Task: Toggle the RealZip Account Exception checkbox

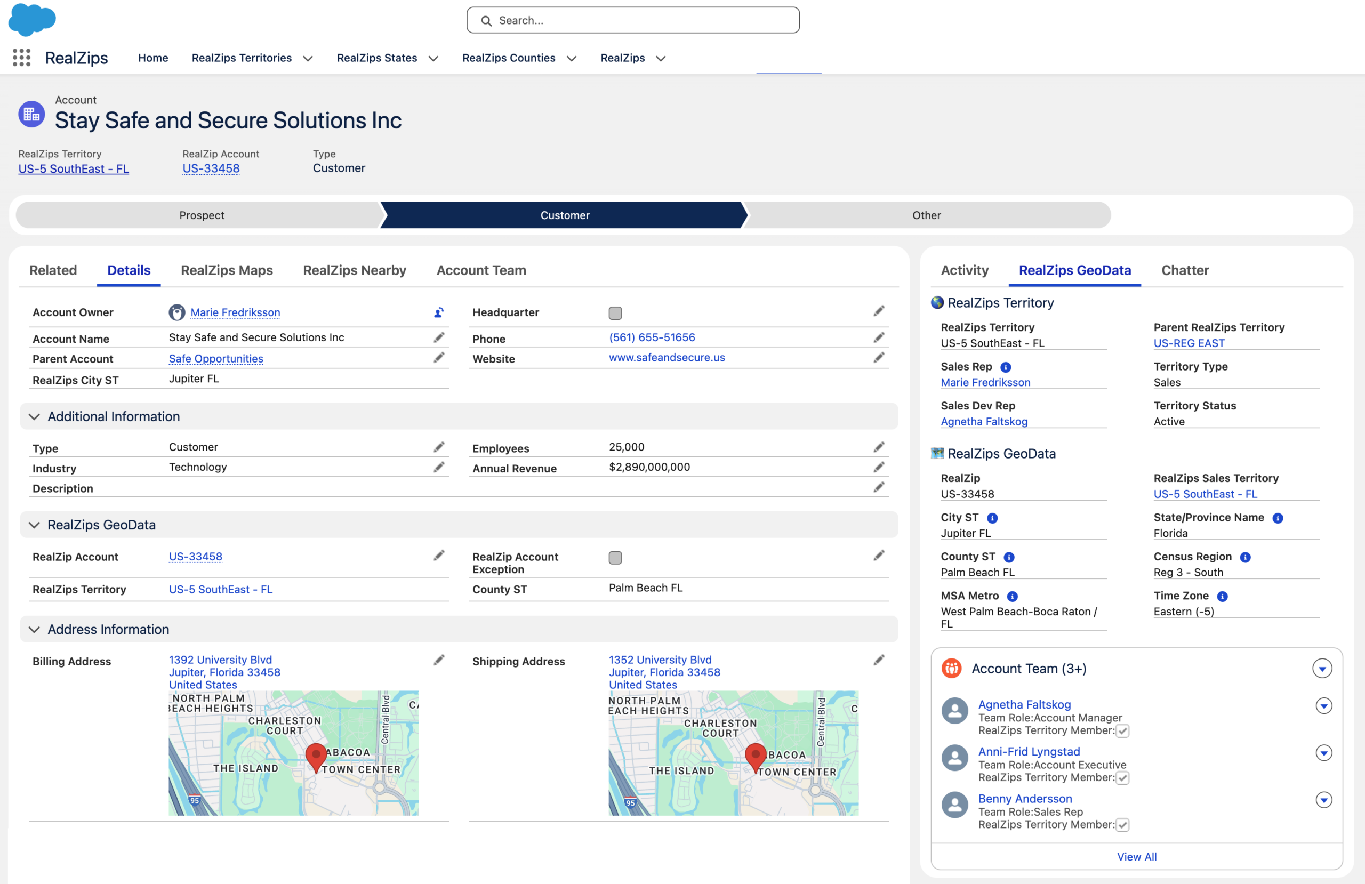Action: click(x=615, y=557)
